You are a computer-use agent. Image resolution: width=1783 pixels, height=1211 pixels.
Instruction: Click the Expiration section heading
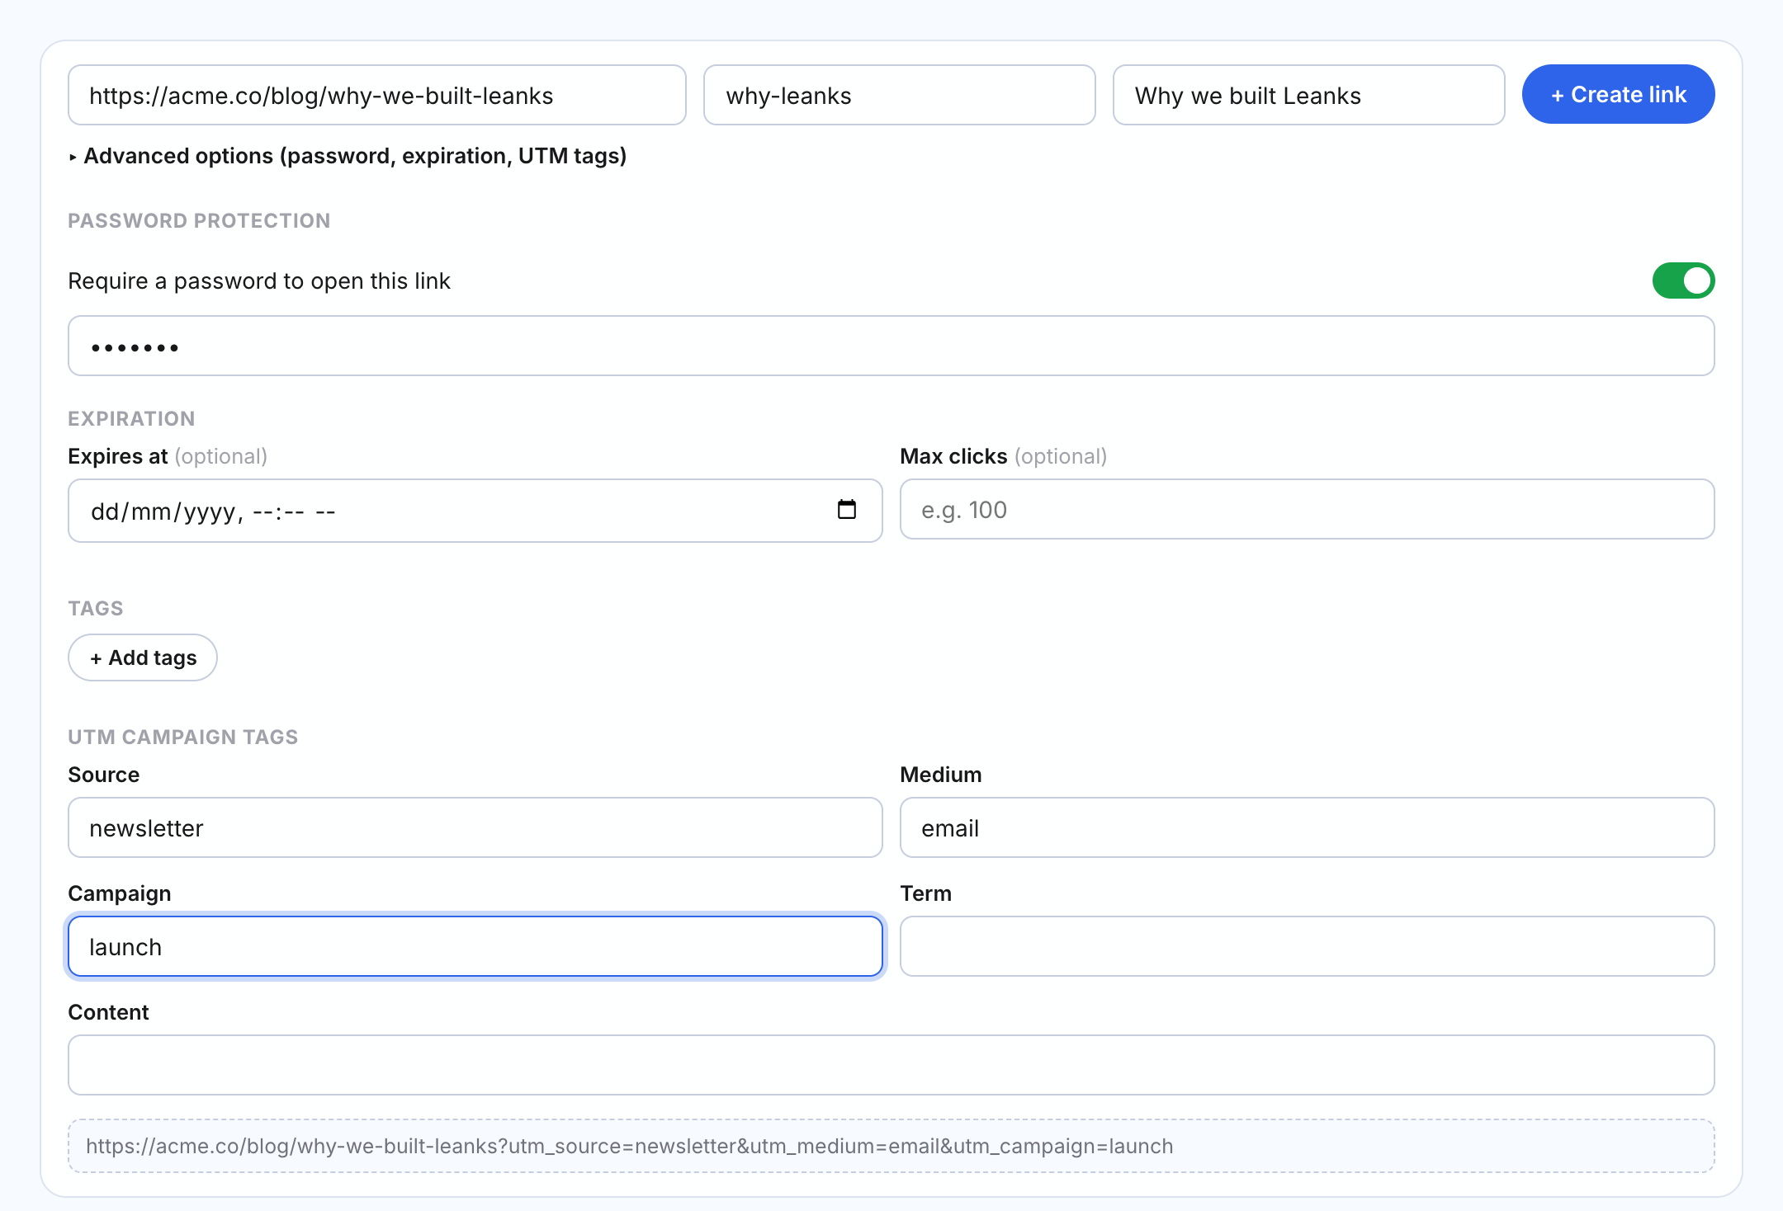point(132,419)
